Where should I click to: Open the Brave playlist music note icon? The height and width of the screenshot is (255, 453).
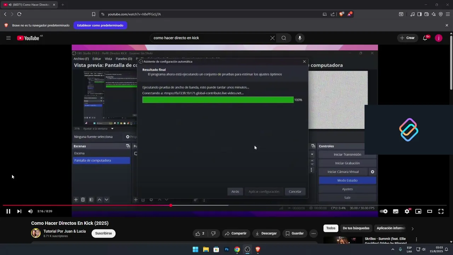[x=412, y=14]
